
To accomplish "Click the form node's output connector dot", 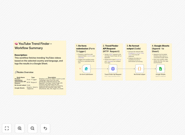I will coord(91,69).
